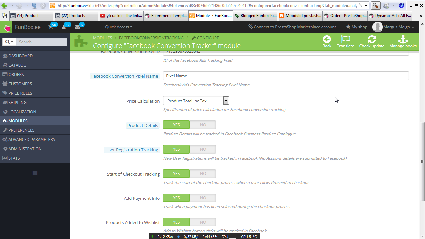
Task: Open the shopping cart orders notification icon
Action: 51,27
